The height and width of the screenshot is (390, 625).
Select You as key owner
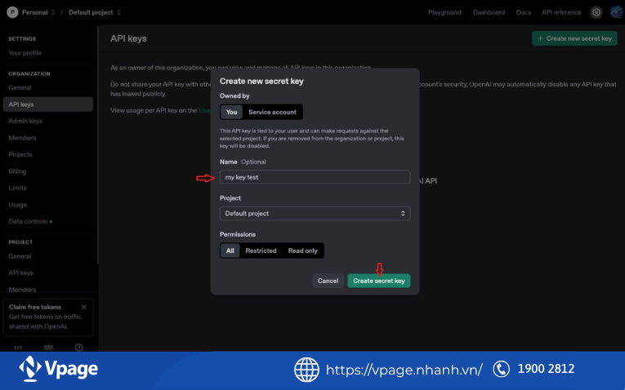[x=231, y=112]
